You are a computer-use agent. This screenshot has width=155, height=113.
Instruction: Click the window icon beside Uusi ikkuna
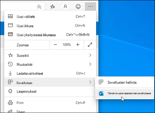10,25
